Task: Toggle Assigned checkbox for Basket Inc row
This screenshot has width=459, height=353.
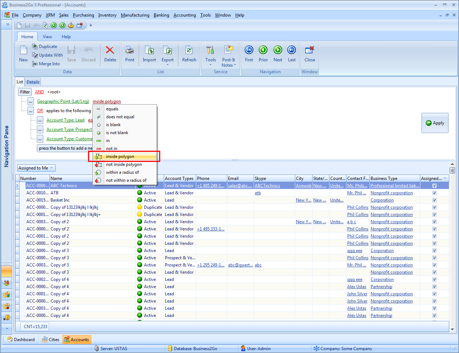Action: click(434, 200)
